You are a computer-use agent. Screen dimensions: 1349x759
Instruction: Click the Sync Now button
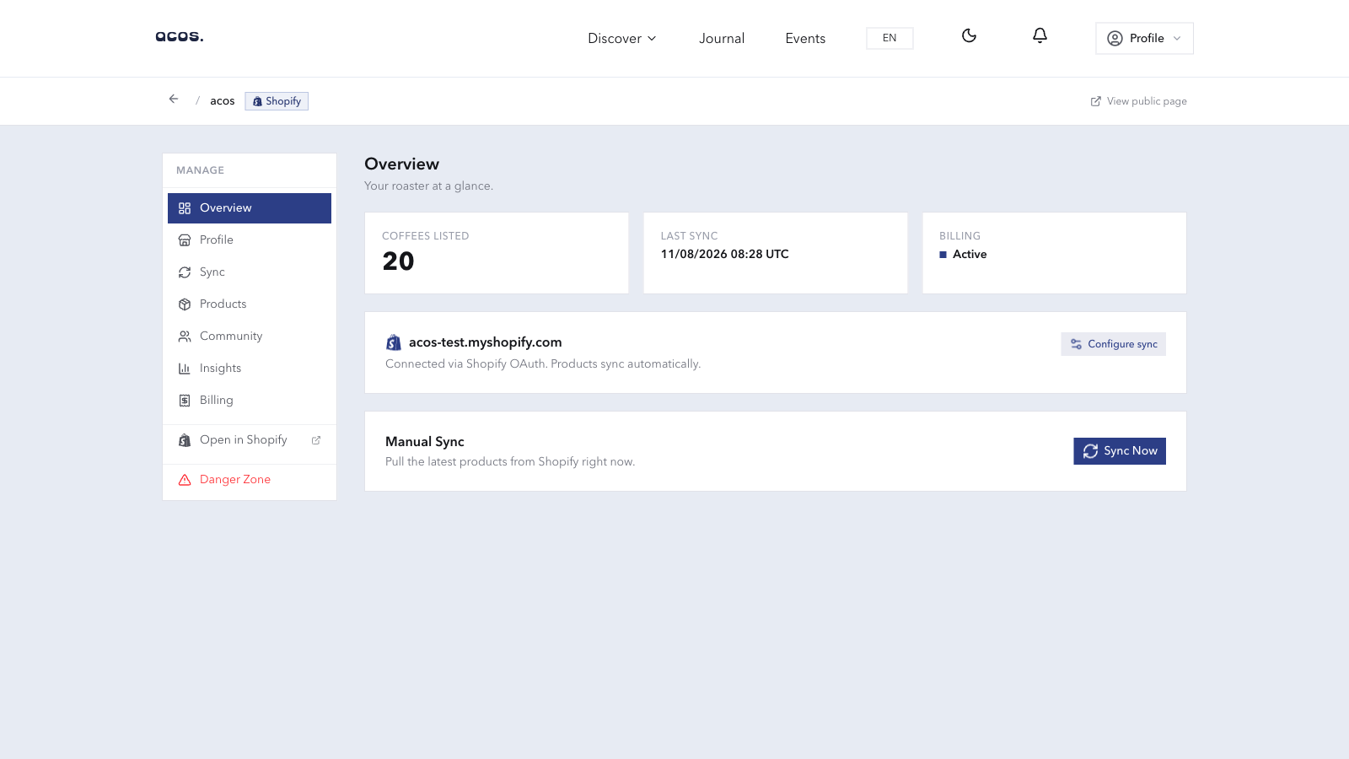(1120, 451)
